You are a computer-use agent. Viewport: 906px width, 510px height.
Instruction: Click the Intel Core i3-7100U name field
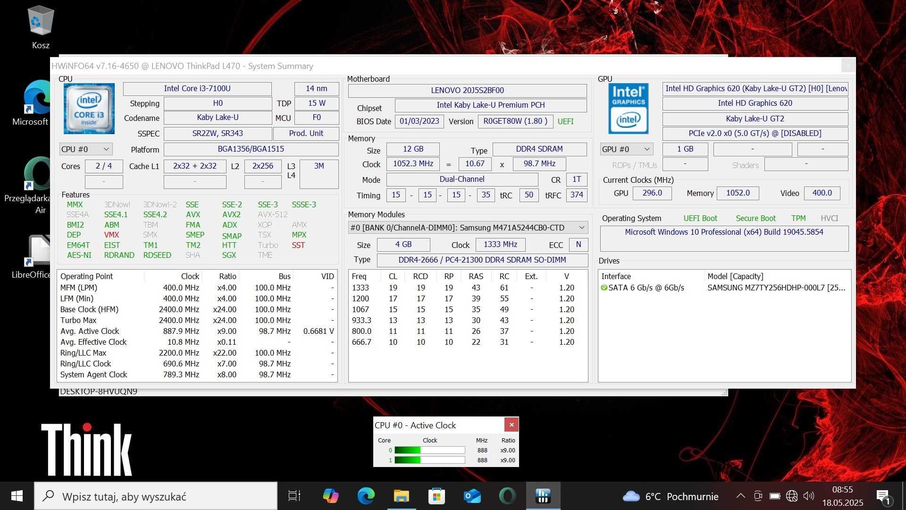pyautogui.click(x=197, y=88)
